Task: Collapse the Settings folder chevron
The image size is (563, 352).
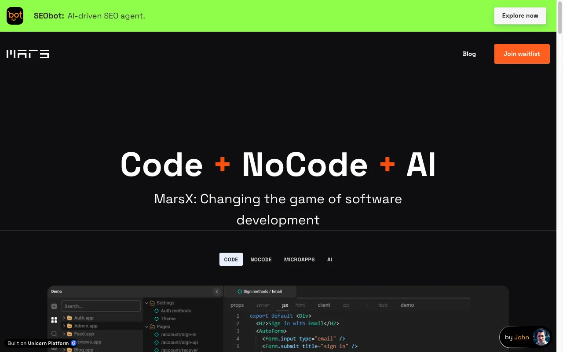Action: point(147,303)
